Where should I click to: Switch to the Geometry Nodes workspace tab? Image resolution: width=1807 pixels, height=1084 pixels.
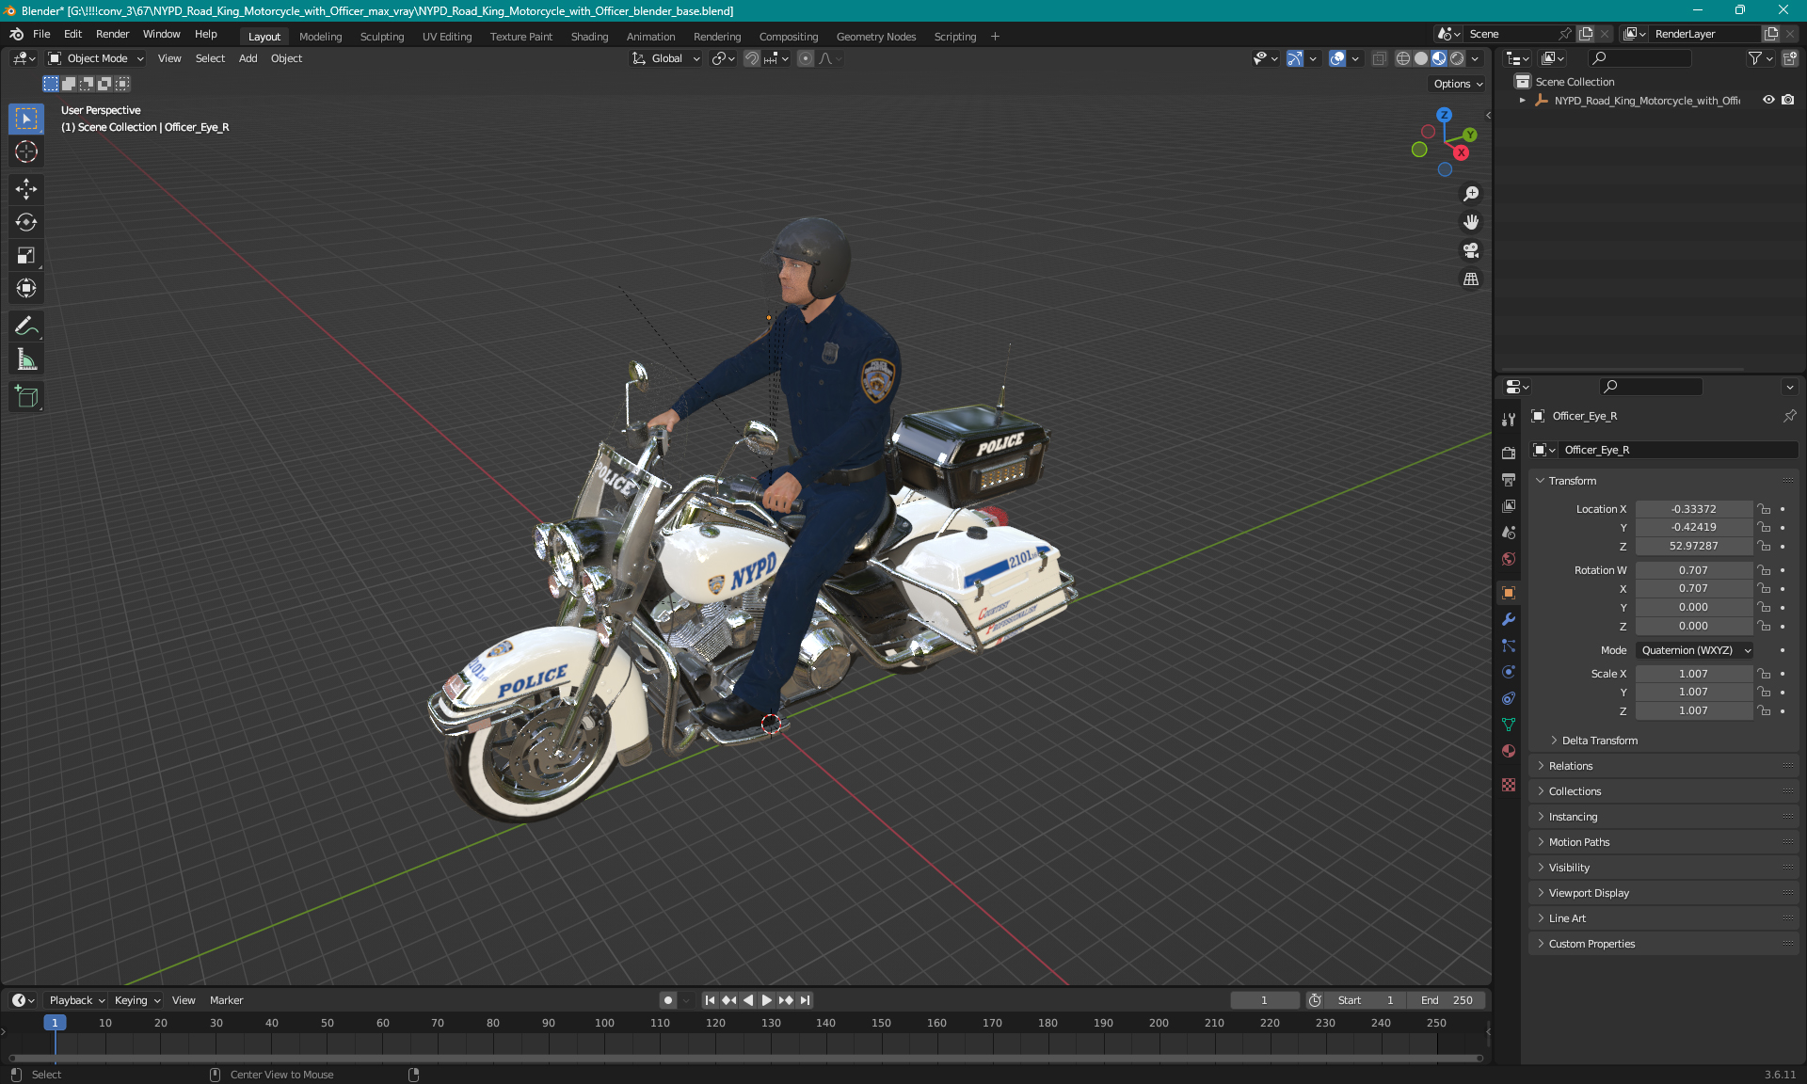(x=875, y=36)
